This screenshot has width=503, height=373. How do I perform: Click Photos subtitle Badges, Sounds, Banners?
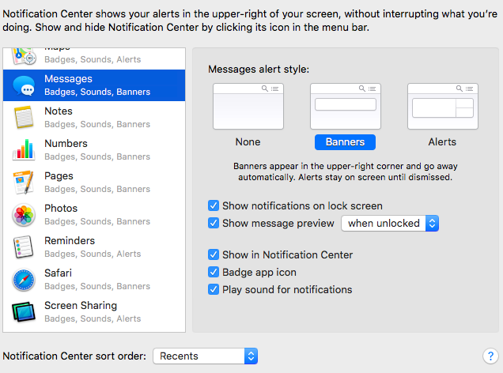point(97,221)
